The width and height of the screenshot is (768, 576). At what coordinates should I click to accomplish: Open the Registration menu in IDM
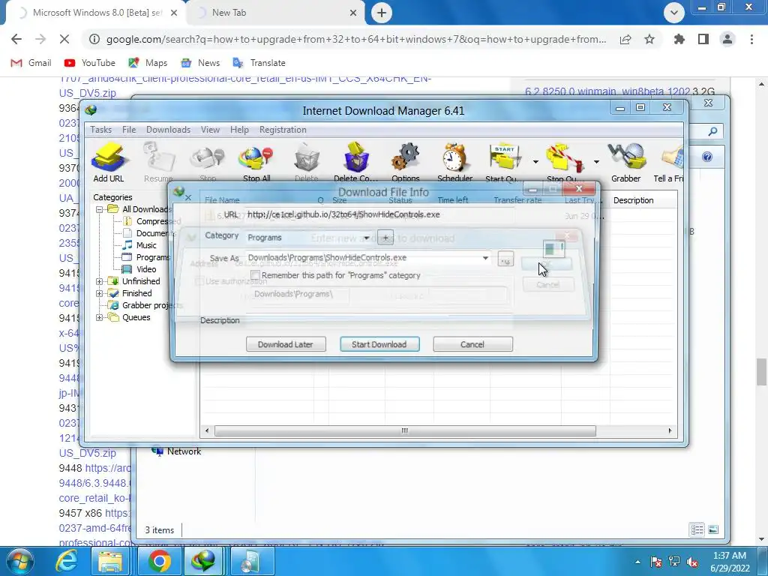coord(283,130)
